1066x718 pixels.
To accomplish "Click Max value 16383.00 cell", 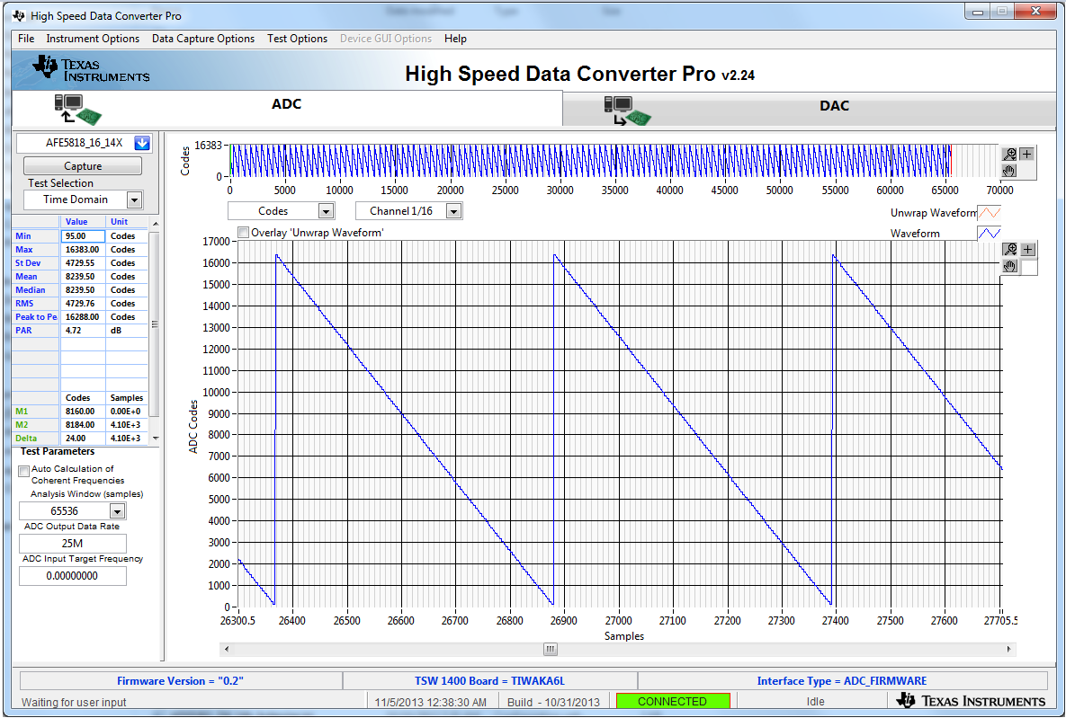I will [83, 249].
